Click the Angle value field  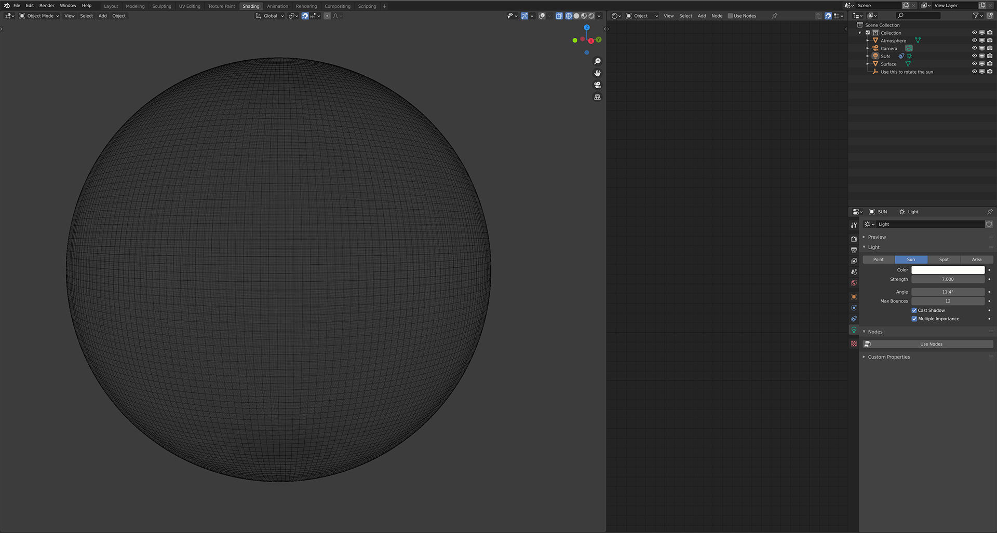click(948, 292)
